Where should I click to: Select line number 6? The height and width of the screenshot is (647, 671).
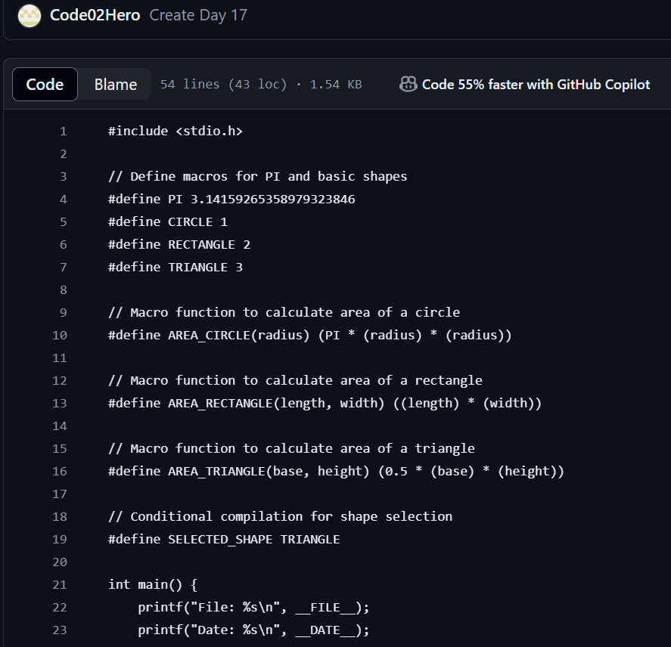64,244
